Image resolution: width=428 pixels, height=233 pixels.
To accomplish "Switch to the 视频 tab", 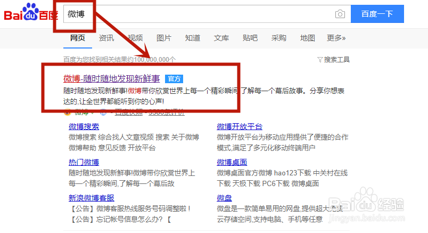I will [x=135, y=38].
